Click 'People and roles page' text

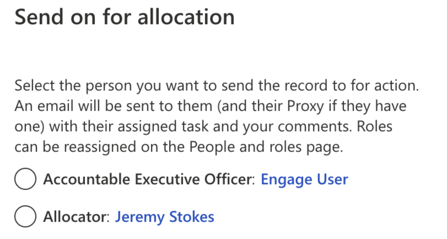point(266,147)
